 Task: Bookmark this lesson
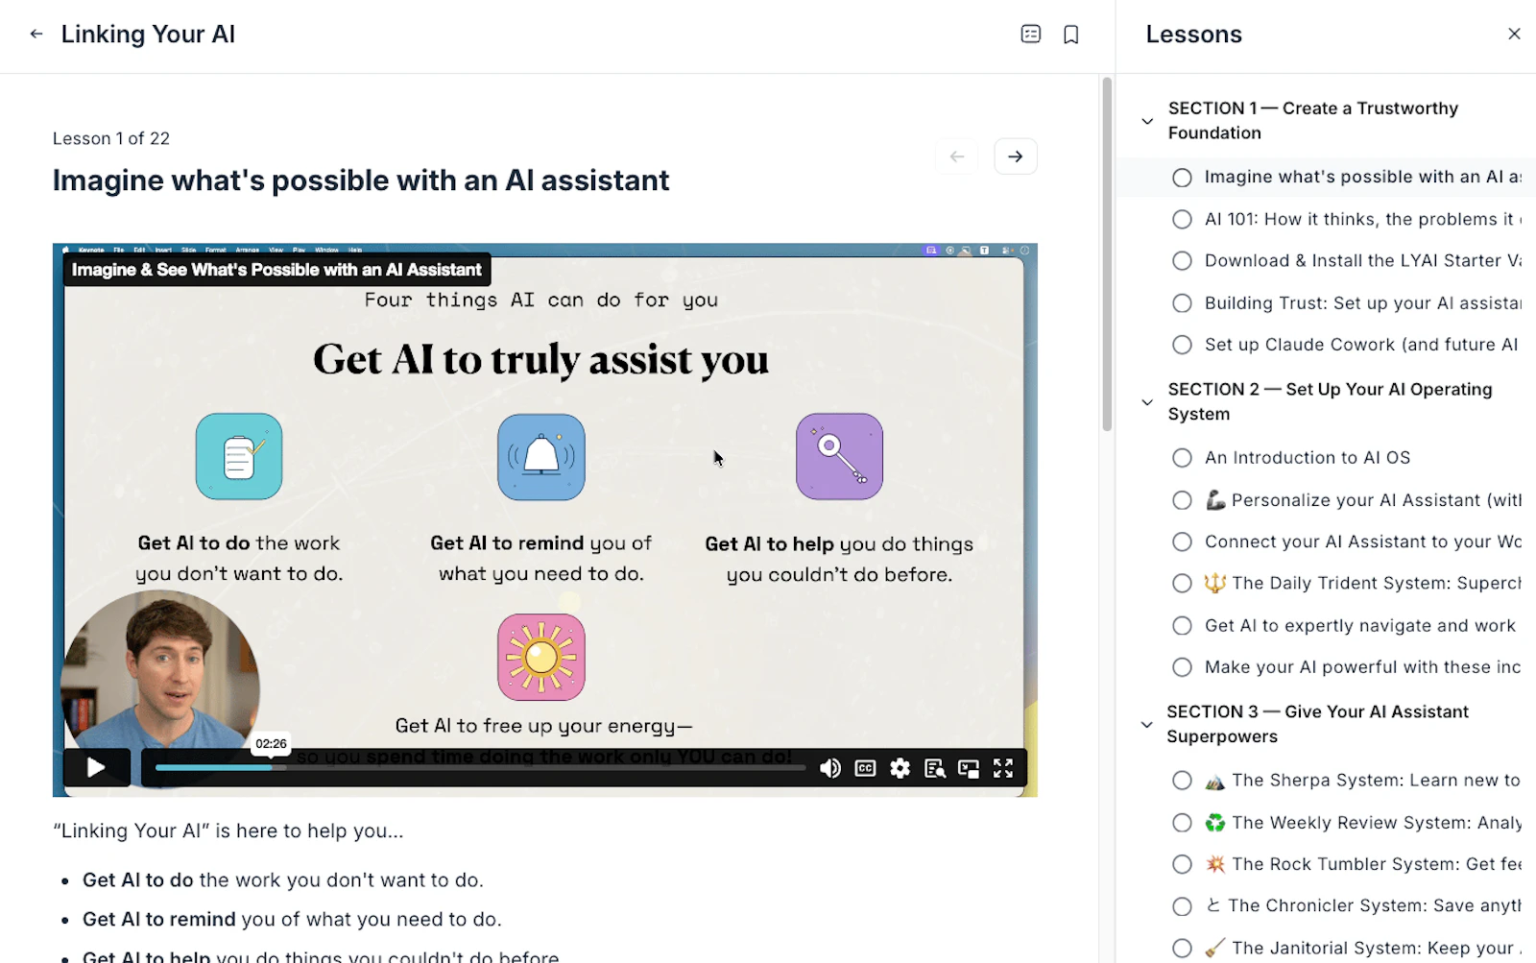click(1071, 35)
